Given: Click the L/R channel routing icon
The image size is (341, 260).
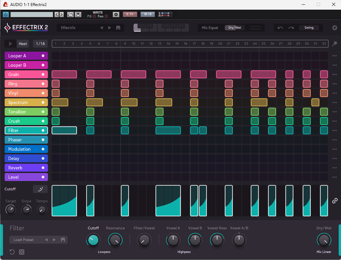Looking at the screenshot, I should (165, 15).
